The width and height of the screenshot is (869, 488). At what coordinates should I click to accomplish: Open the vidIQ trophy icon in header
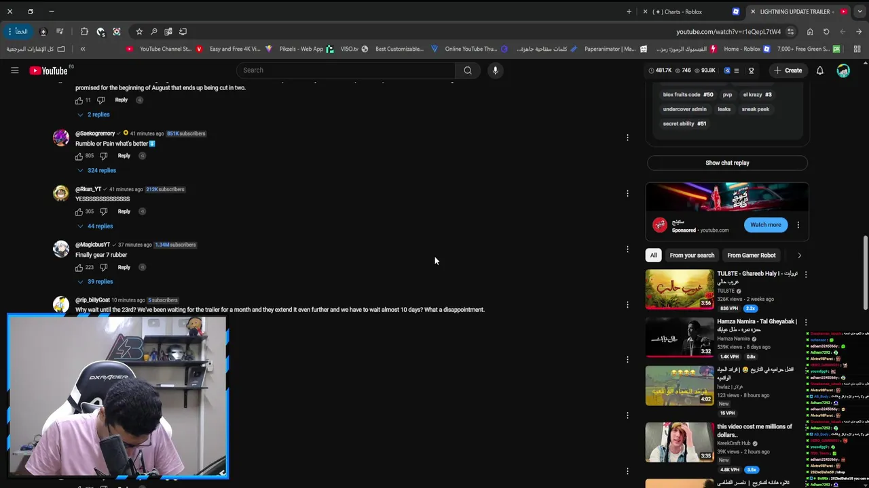(752, 70)
